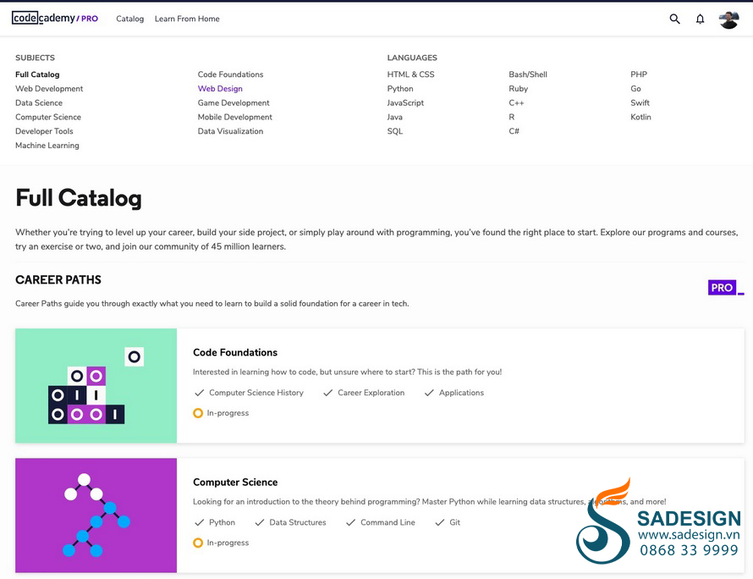Viewport: 753px width, 579px height.
Task: Open the Code Foundations card thumbnail
Action: click(96, 385)
